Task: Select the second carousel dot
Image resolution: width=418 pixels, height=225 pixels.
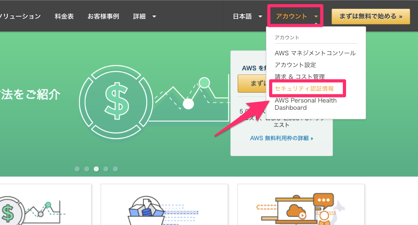Action: (x=87, y=169)
